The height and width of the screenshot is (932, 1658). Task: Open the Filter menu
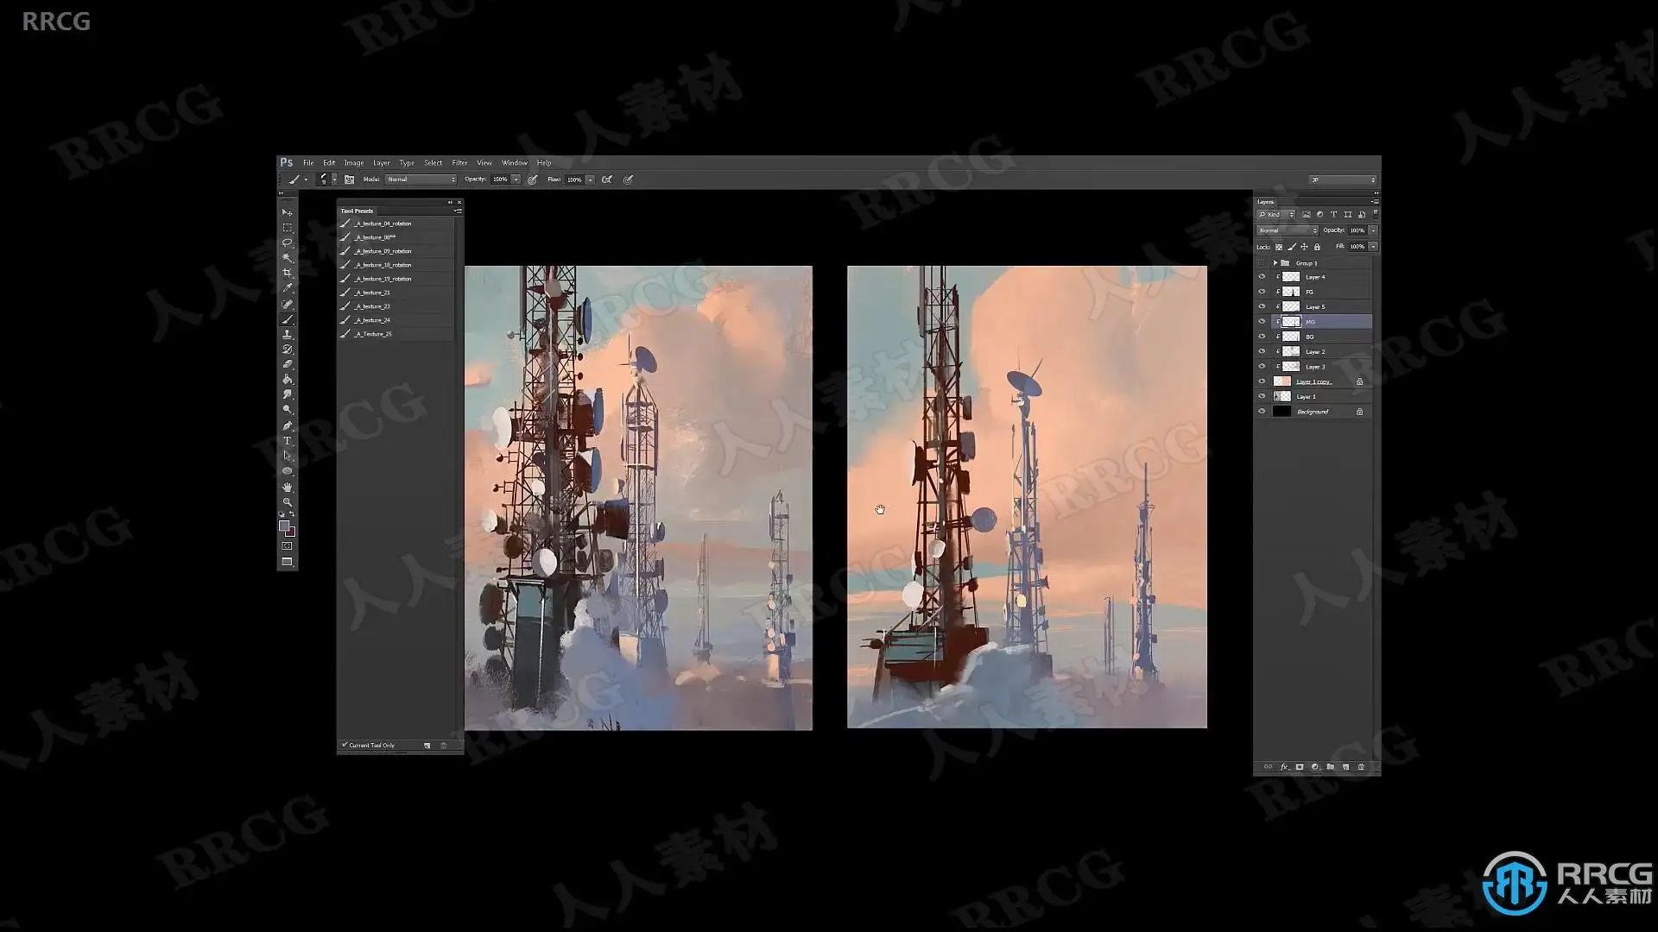tap(459, 162)
